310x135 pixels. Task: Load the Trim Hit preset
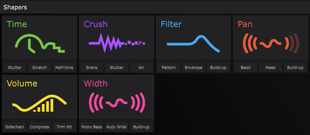coord(64,127)
